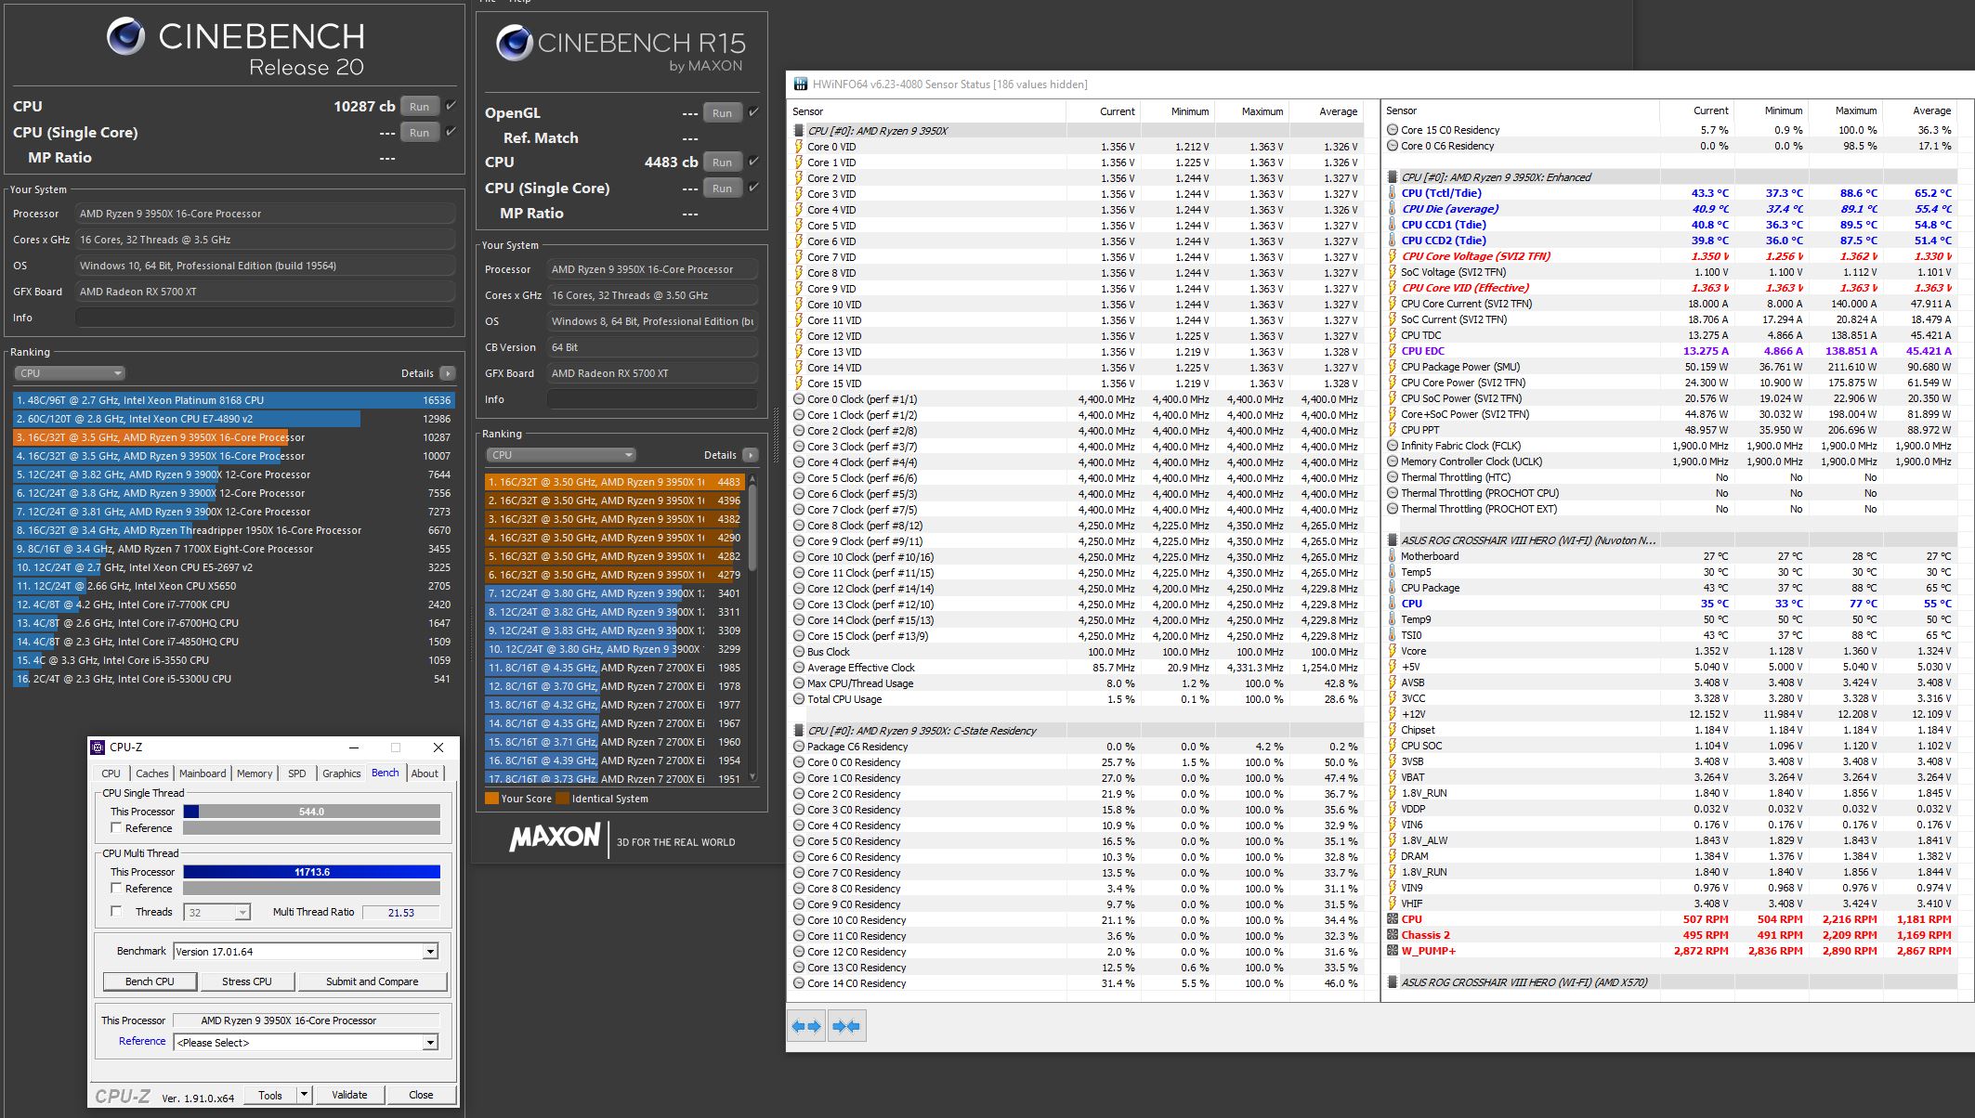Click Details arrow in Cinebench R20 ranking
The width and height of the screenshot is (1975, 1118).
[x=448, y=373]
